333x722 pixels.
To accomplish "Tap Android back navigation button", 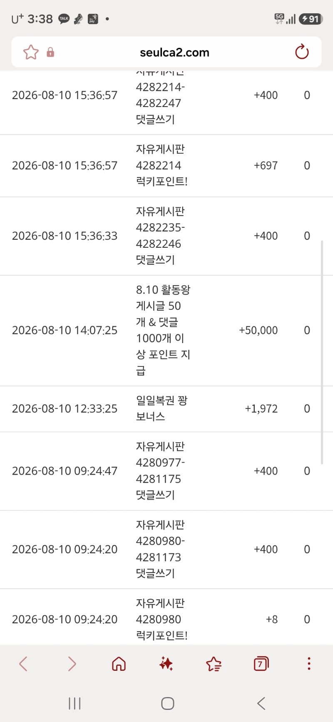I will pos(261,704).
